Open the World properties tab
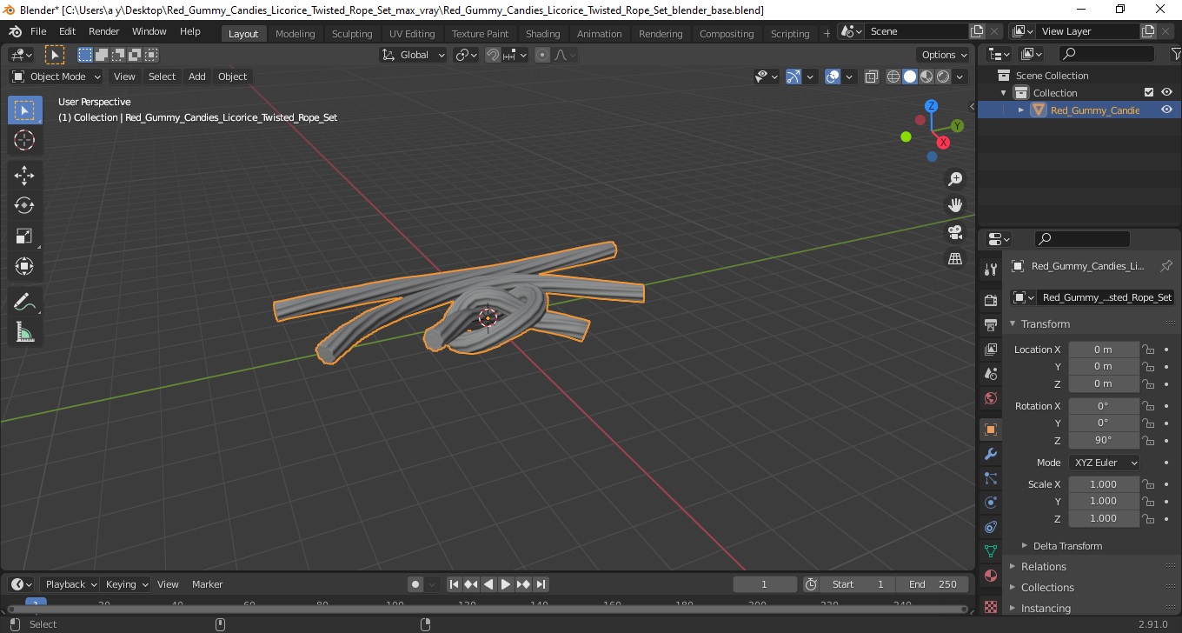This screenshot has width=1182, height=633. pos(990,398)
